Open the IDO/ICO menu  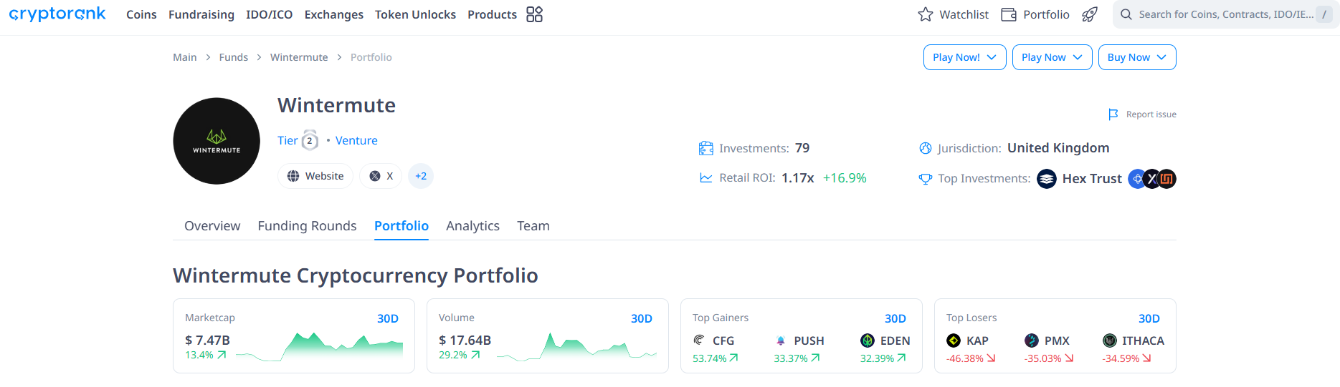tap(270, 14)
